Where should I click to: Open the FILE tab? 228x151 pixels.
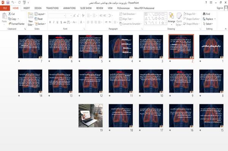point(5,8)
